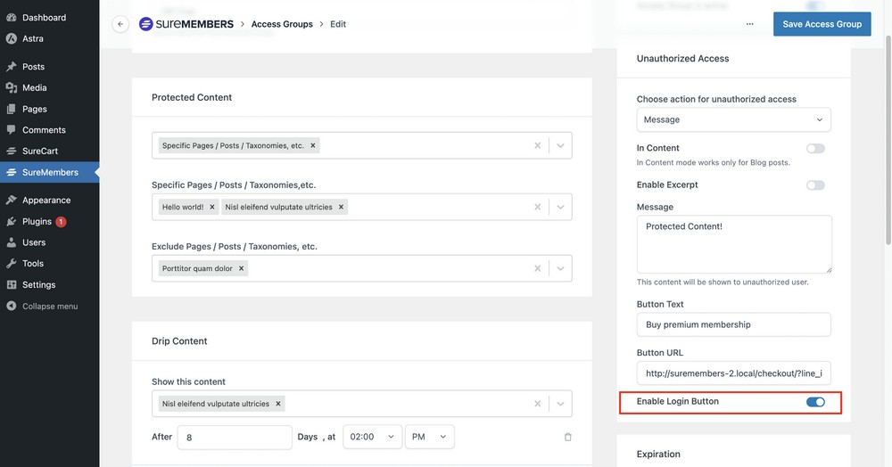
Task: Delete the drip content rule with trash icon
Action: [568, 437]
